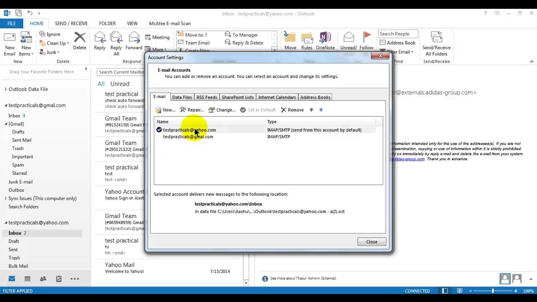
Task: Click the info icon in people pane
Action: 265,279
